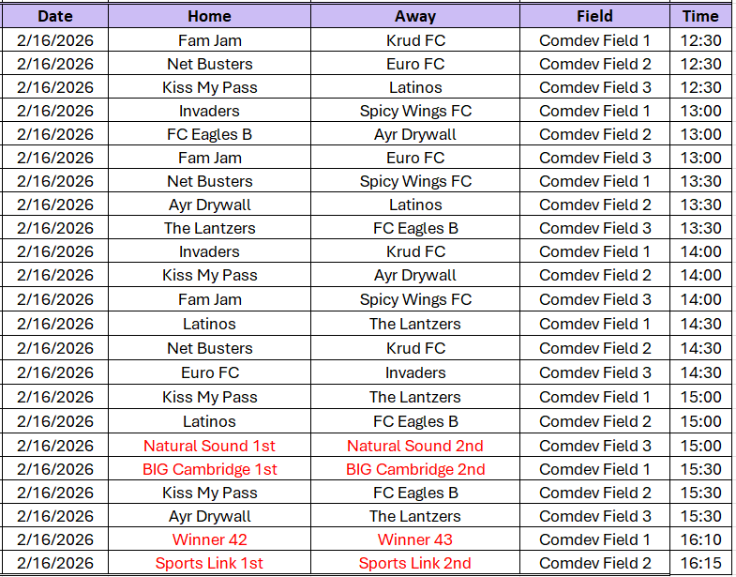Click the Date column header
Viewport: 736px width, 577px height.
[55, 16]
